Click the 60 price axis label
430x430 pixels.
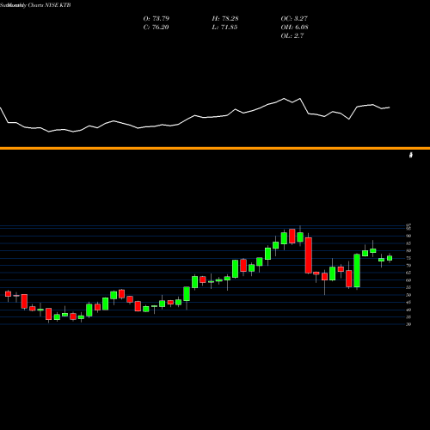408,280
